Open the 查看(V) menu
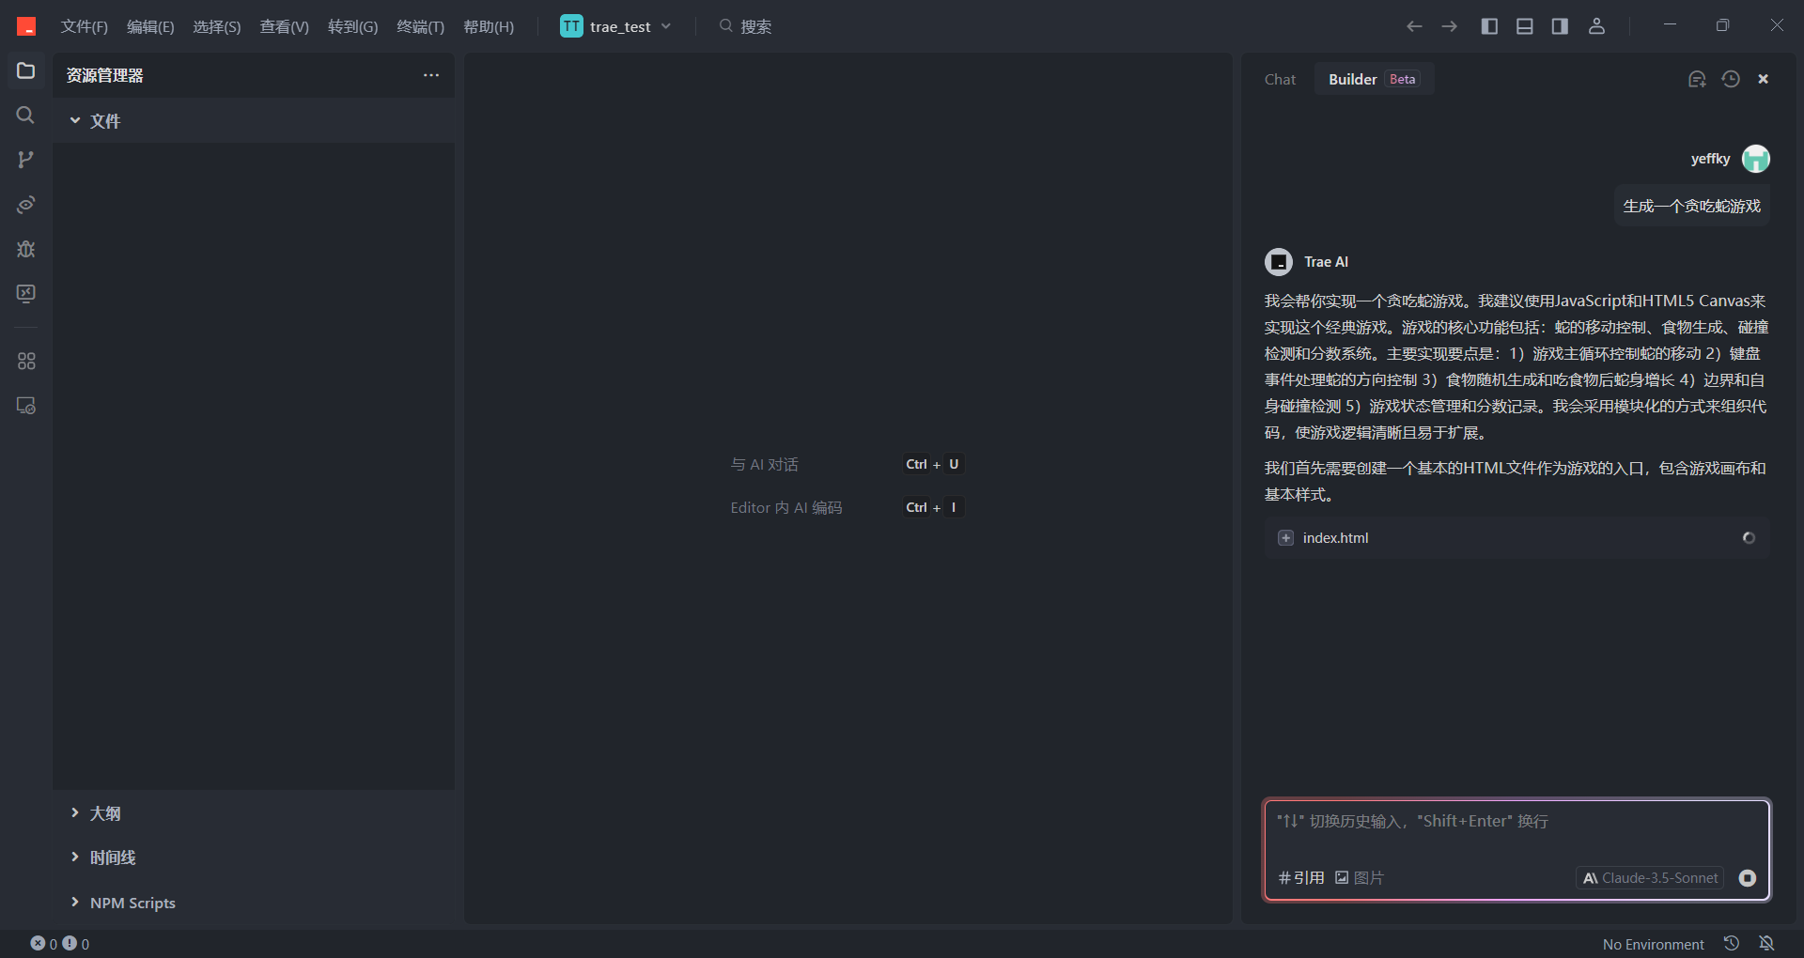The width and height of the screenshot is (1804, 958). pos(285,26)
